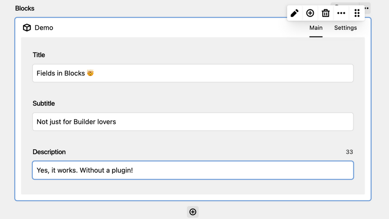Click the Description field containing "Yes, it works"
Screen dimensions: 389x219
(x=193, y=170)
